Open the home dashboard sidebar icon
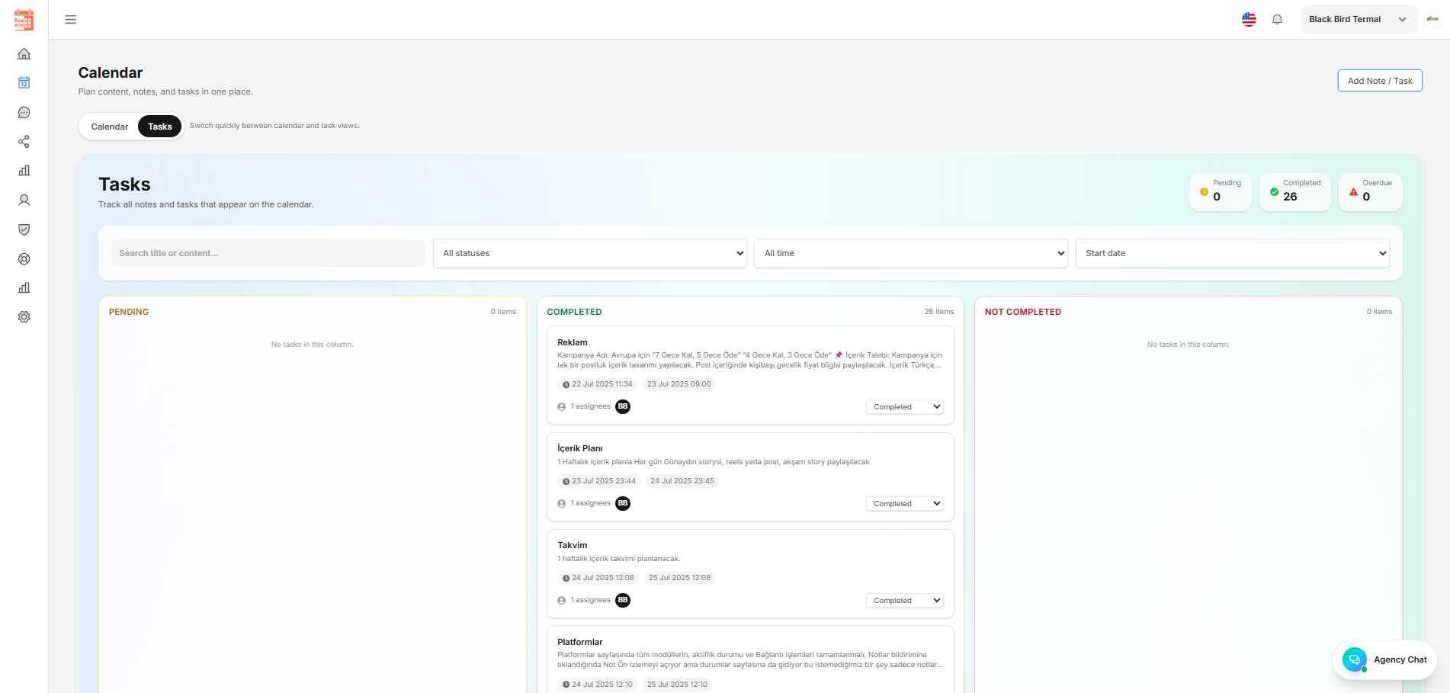 click(24, 54)
